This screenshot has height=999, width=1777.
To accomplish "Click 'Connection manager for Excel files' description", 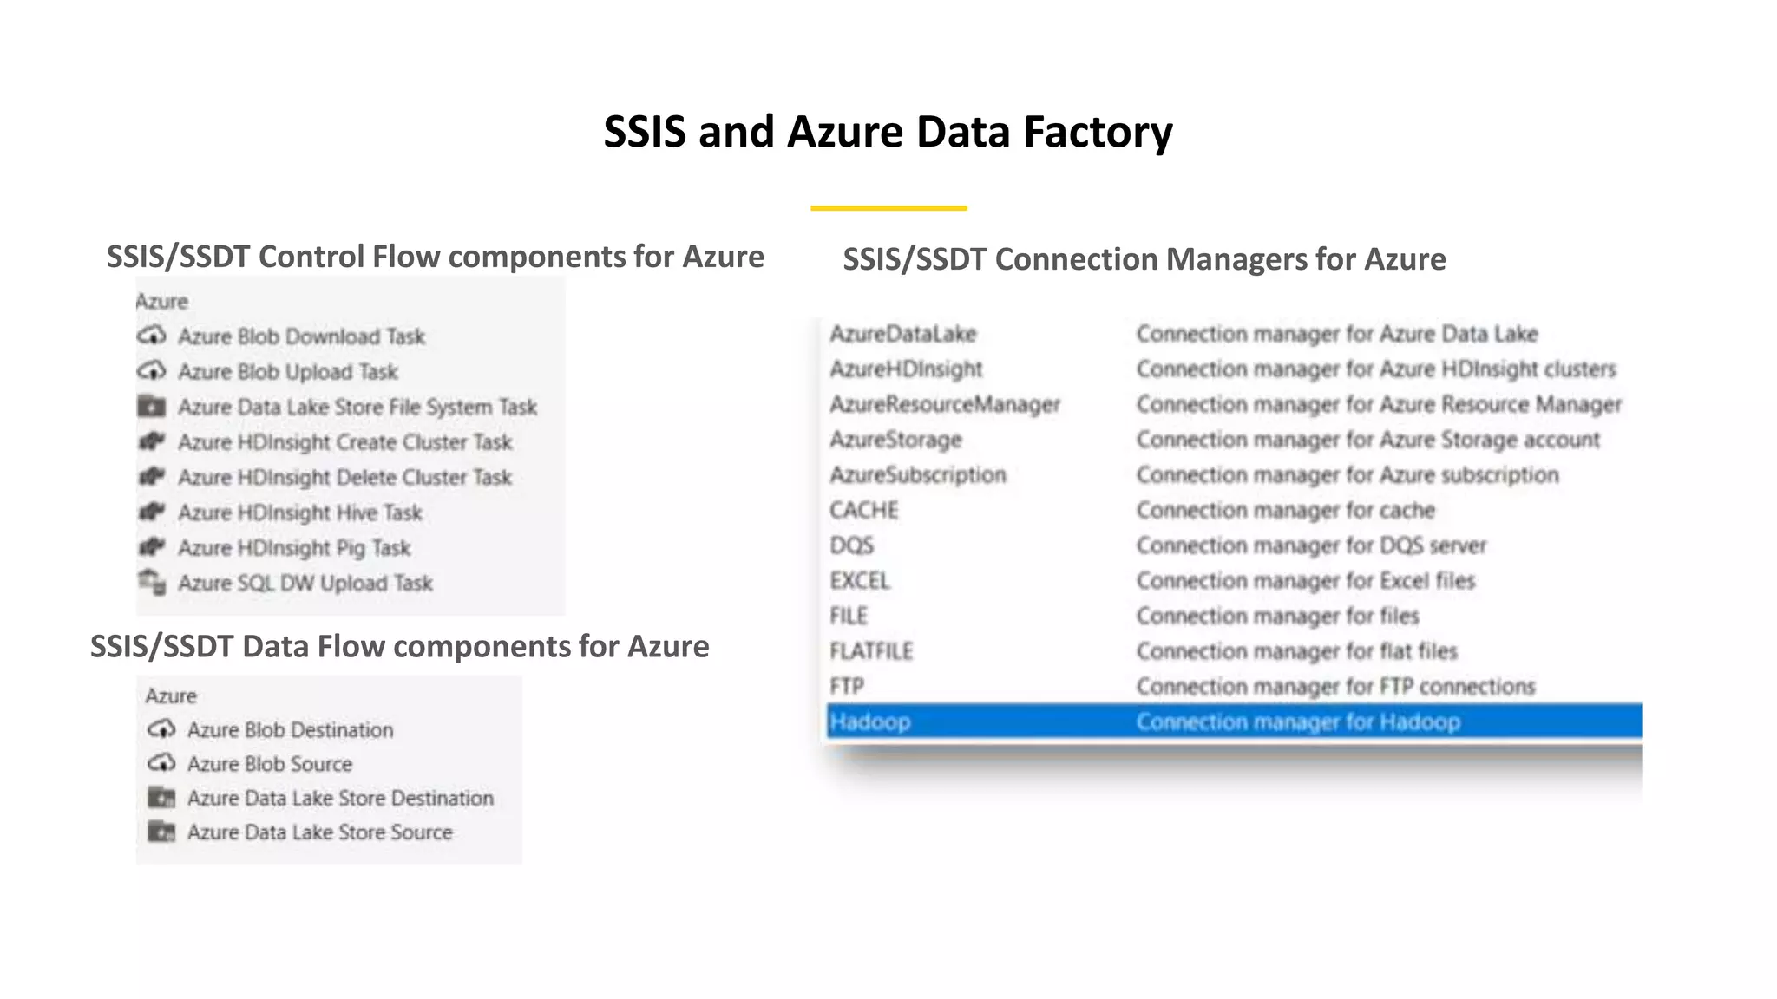I will pyautogui.click(x=1306, y=580).
